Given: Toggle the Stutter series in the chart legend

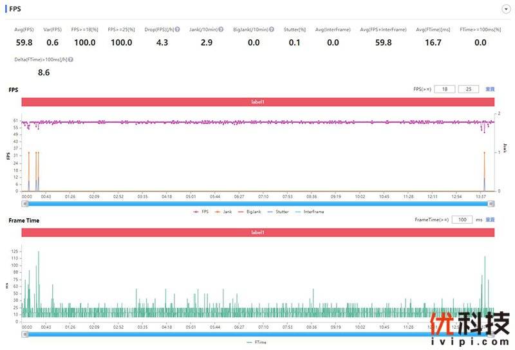Looking at the screenshot, I should tap(278, 212).
